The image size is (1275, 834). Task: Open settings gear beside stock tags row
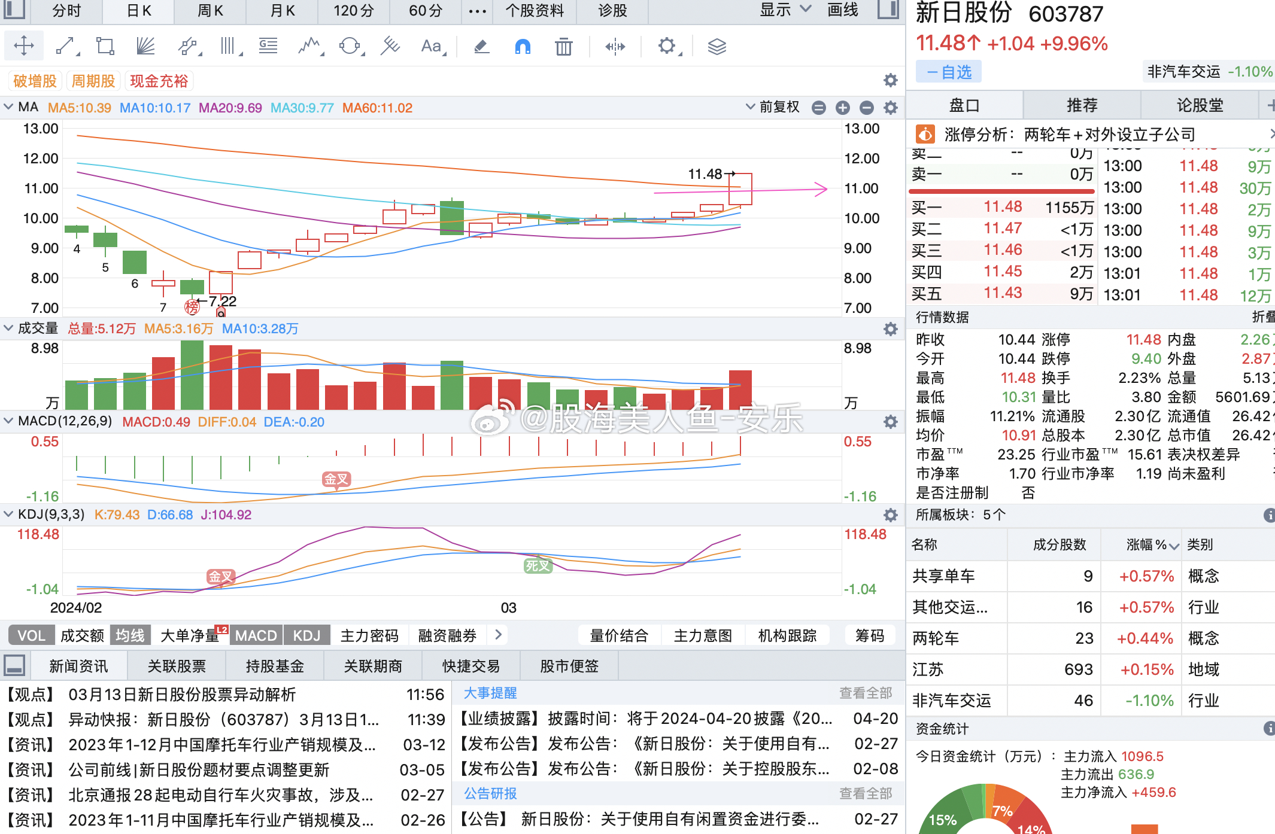tap(891, 80)
